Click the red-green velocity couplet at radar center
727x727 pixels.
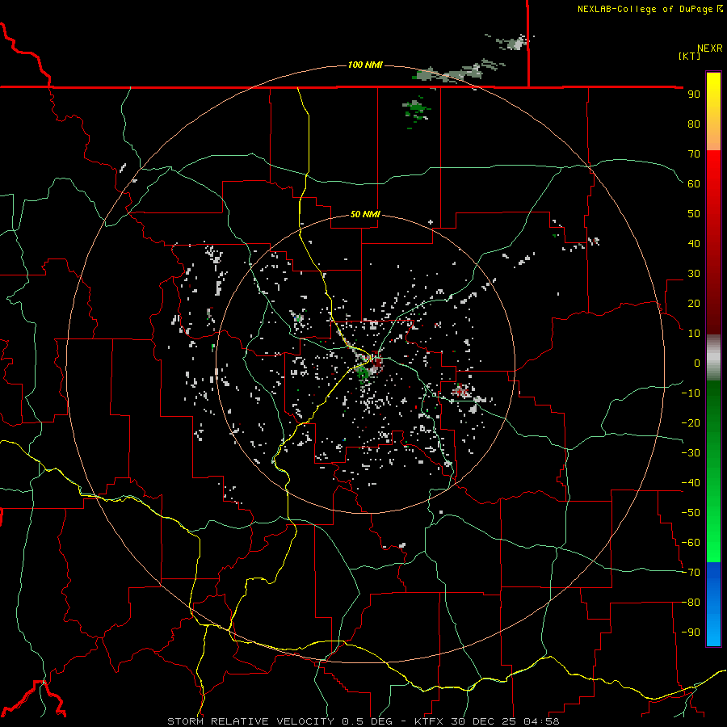coord(369,366)
